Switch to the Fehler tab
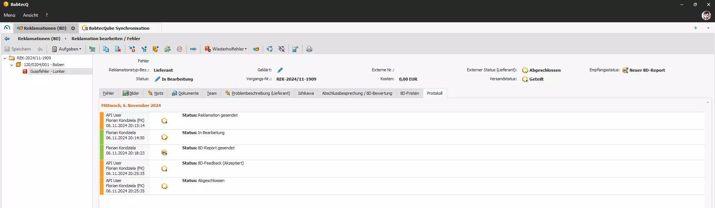The image size is (715, 208). click(x=108, y=93)
